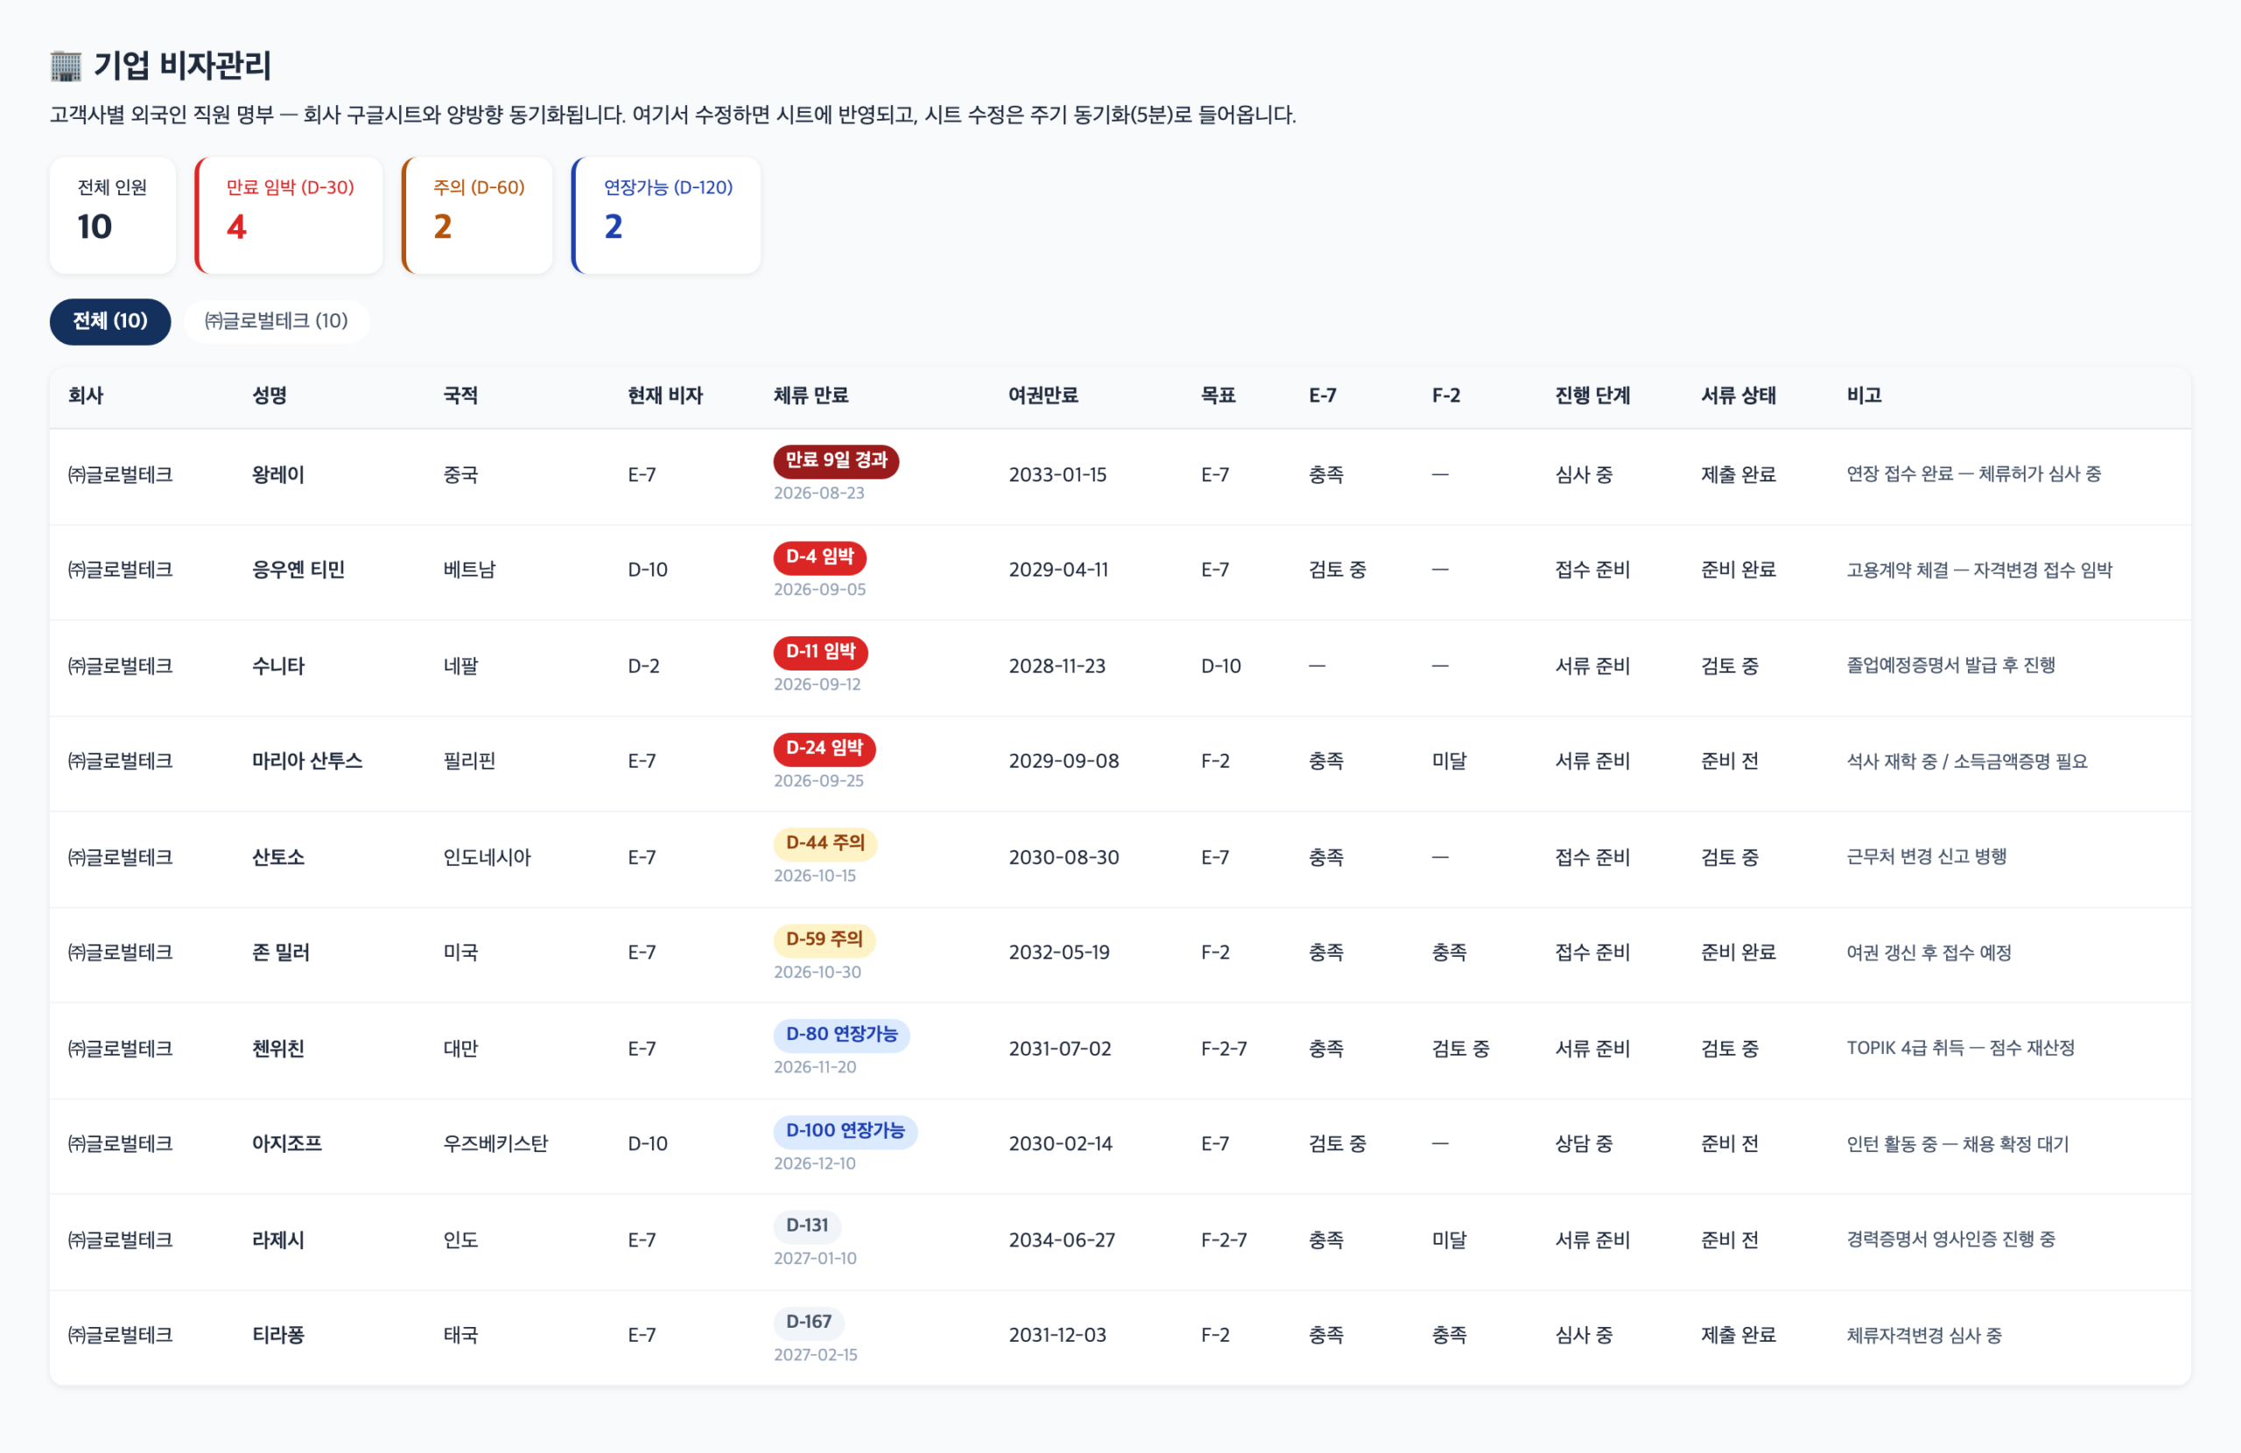Click the 만료 9일 경과 badge
This screenshot has width=2241, height=1453.
click(836, 460)
